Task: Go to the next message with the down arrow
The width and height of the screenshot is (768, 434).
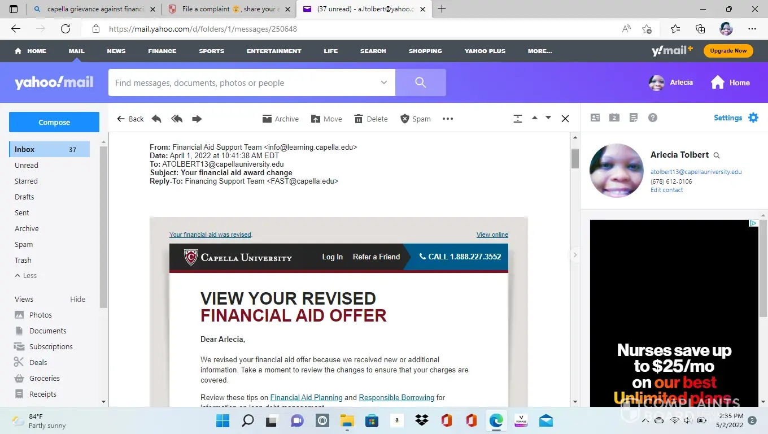Action: (x=548, y=118)
